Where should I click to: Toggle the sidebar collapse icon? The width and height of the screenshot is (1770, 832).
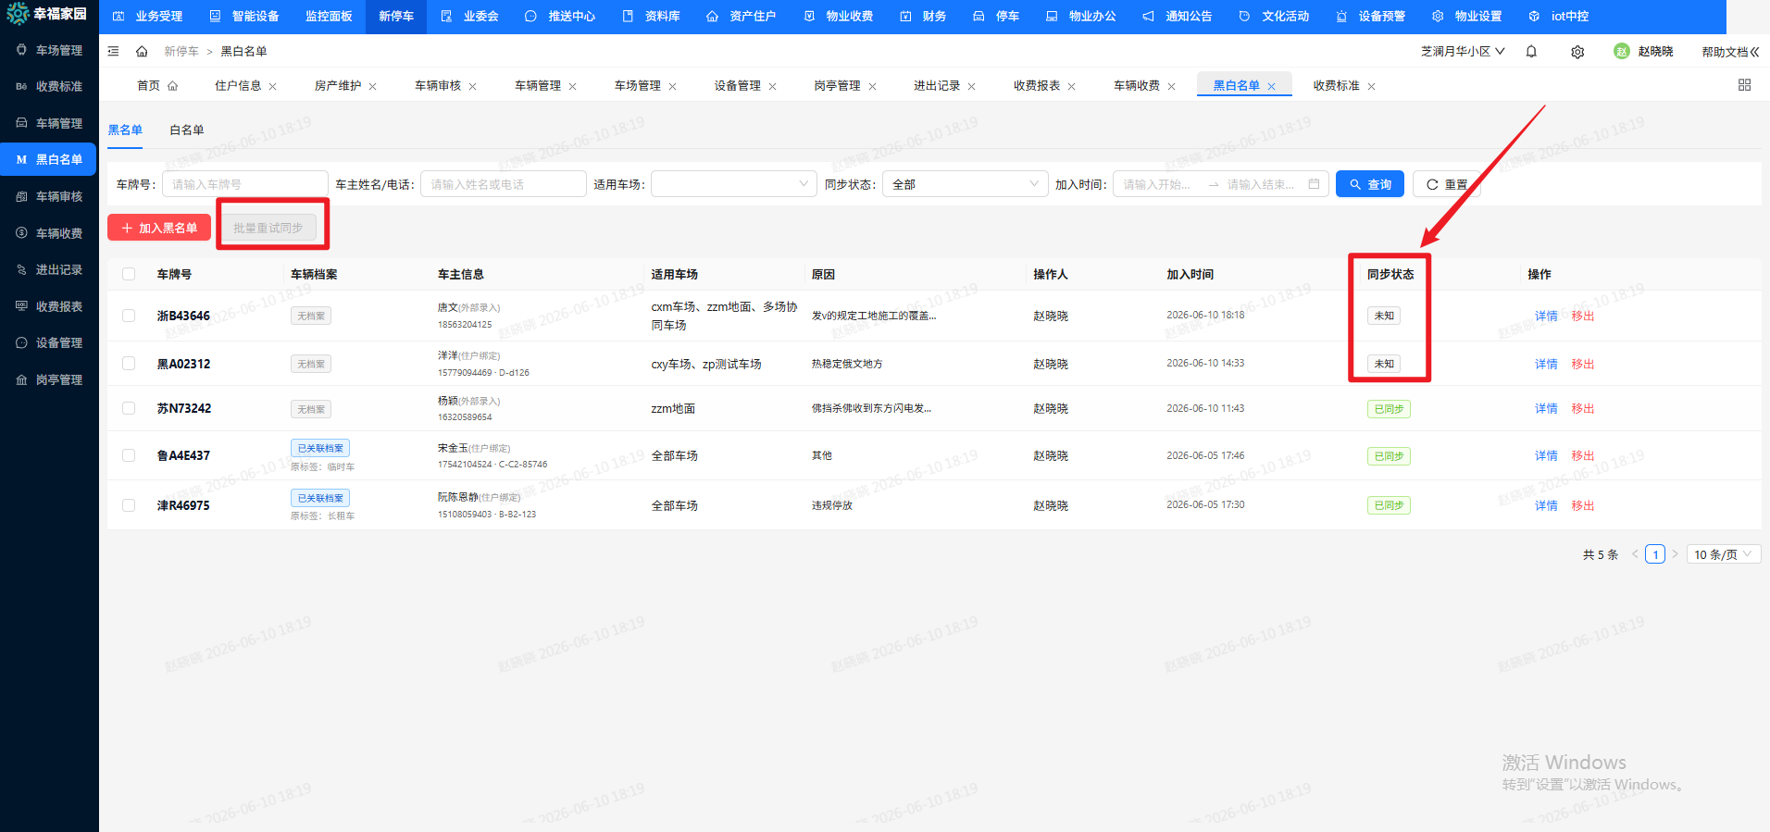[x=113, y=52]
